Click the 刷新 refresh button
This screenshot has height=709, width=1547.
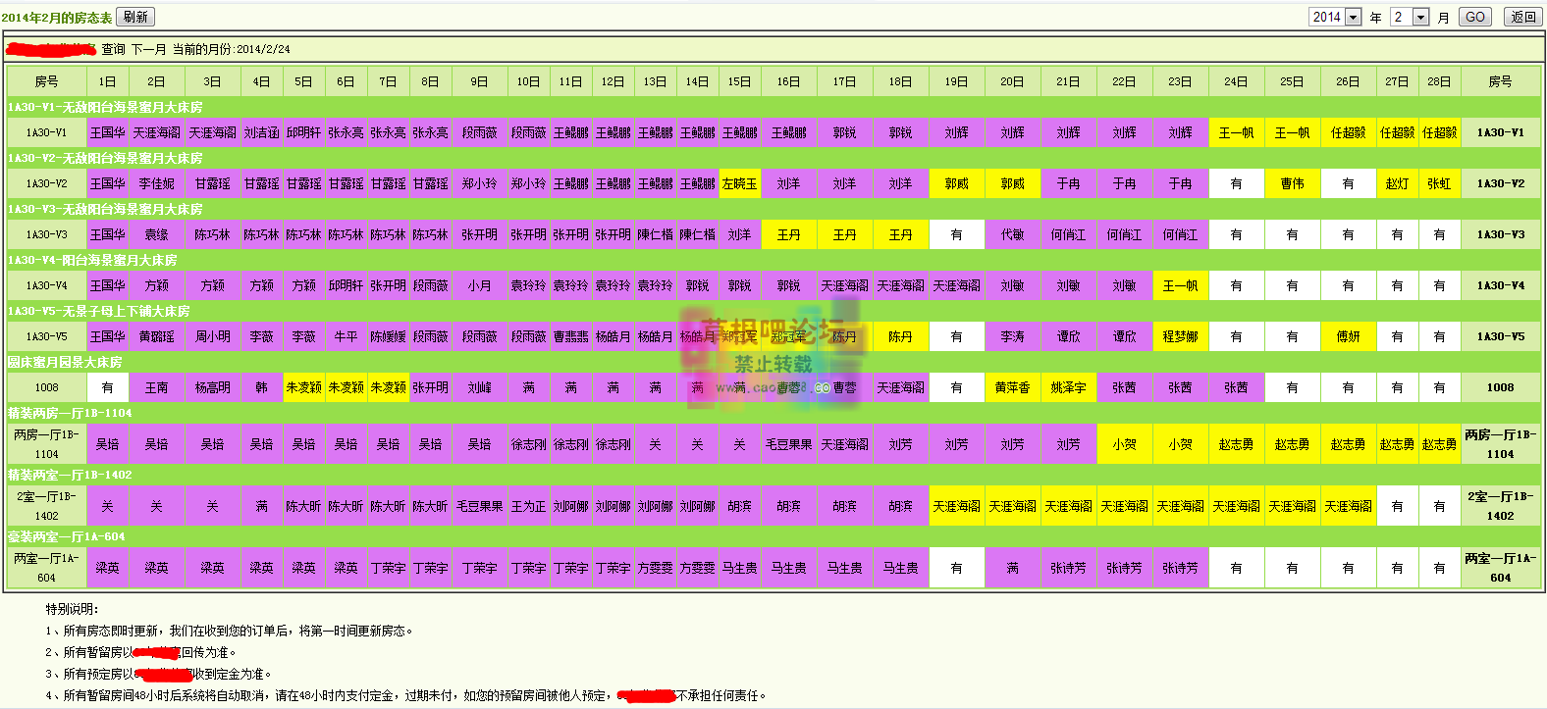coord(135,17)
